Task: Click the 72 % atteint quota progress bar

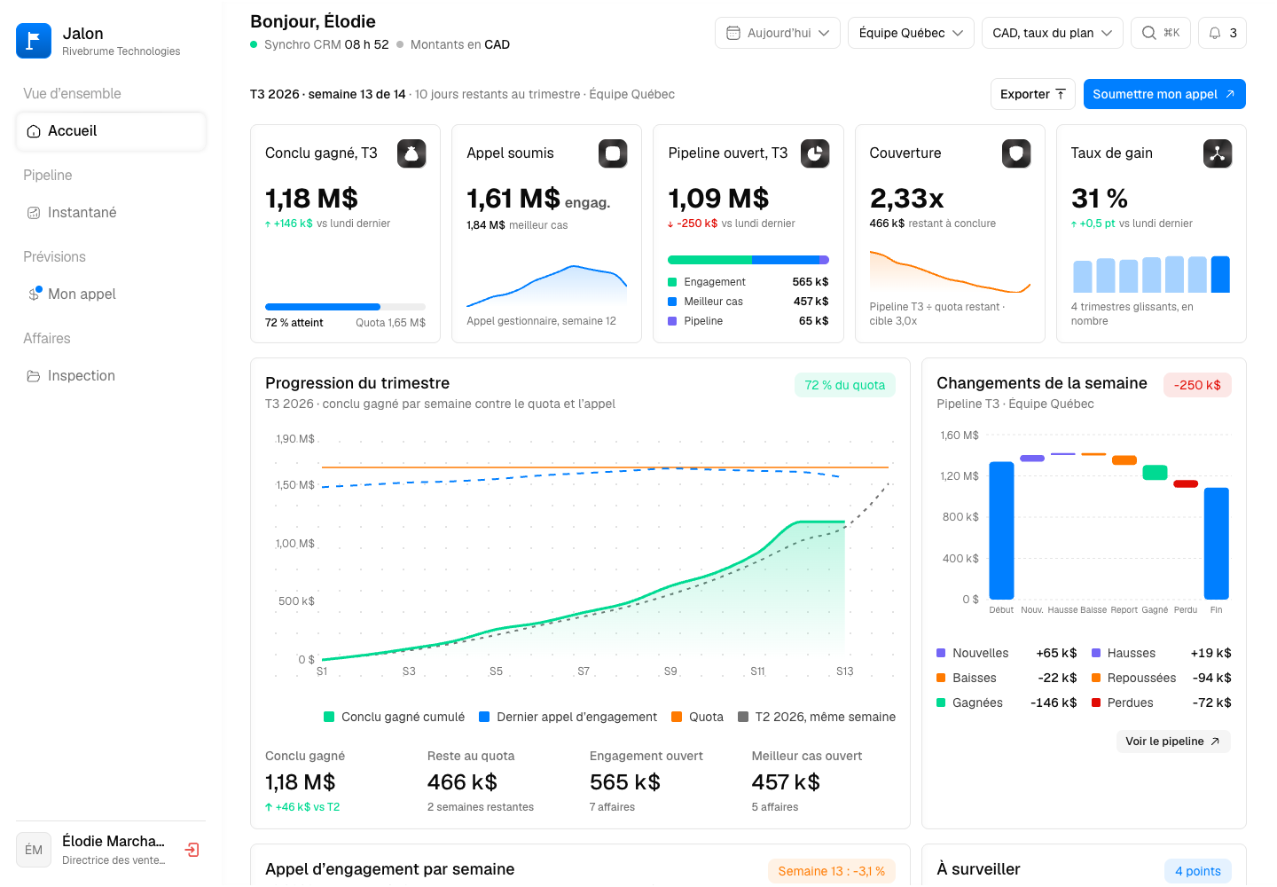Action: click(x=345, y=307)
